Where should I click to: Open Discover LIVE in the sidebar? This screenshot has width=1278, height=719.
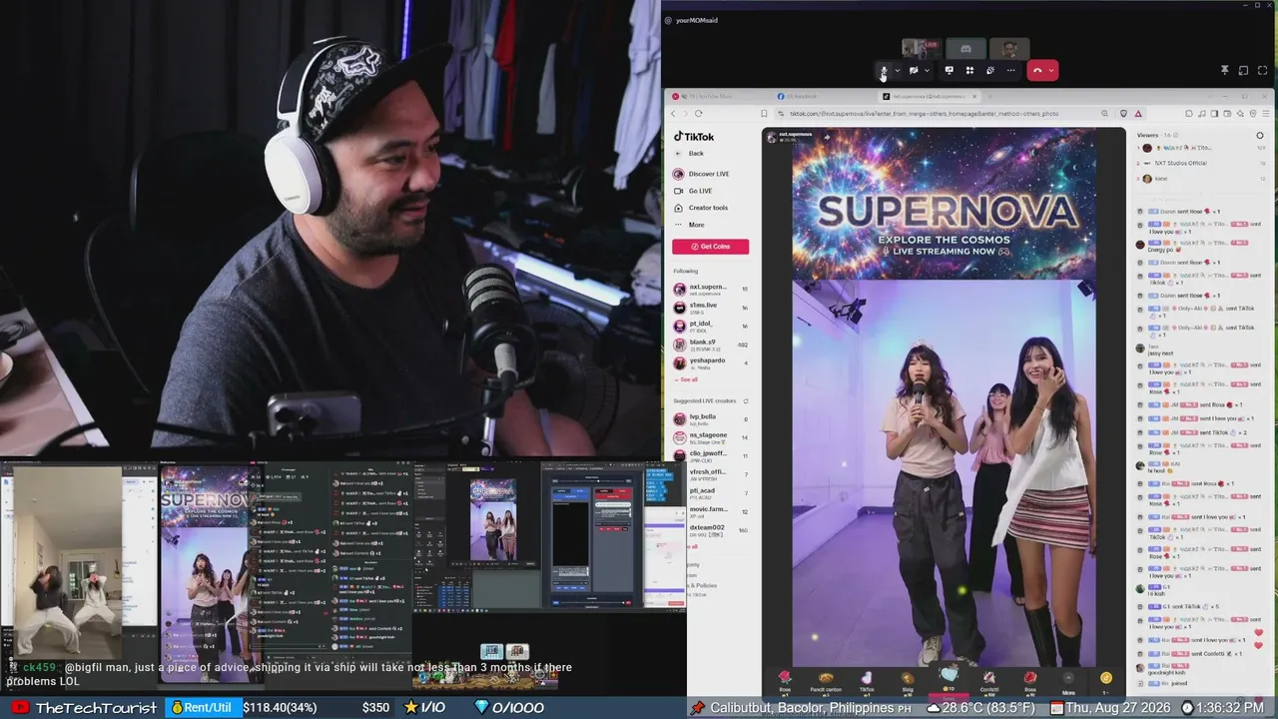[x=702, y=174]
